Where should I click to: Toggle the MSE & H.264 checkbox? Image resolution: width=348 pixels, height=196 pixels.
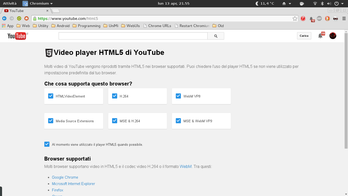click(x=115, y=121)
